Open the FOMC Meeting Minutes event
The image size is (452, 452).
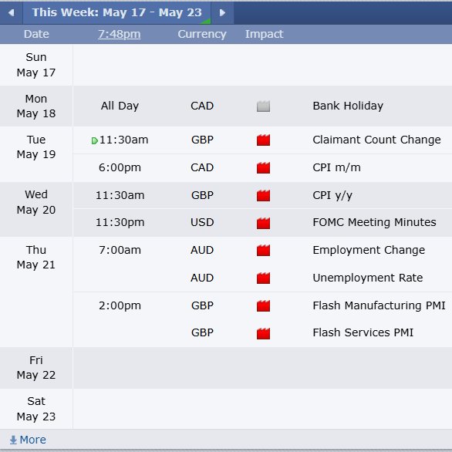coord(374,222)
